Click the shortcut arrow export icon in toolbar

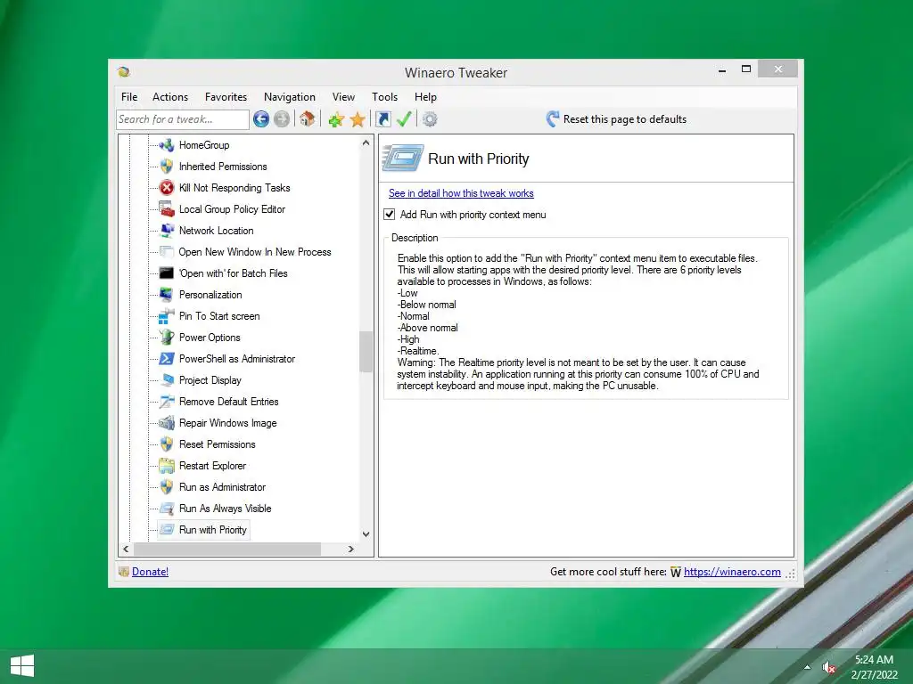[383, 119]
